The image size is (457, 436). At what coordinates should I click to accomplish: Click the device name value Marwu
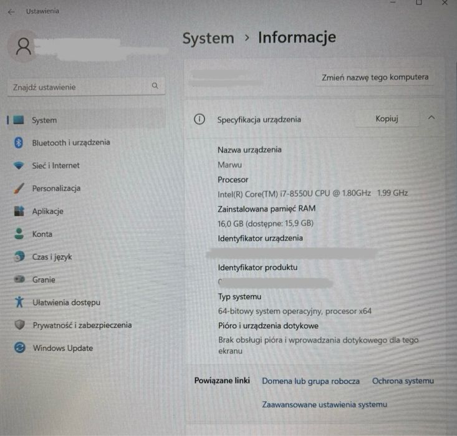229,165
